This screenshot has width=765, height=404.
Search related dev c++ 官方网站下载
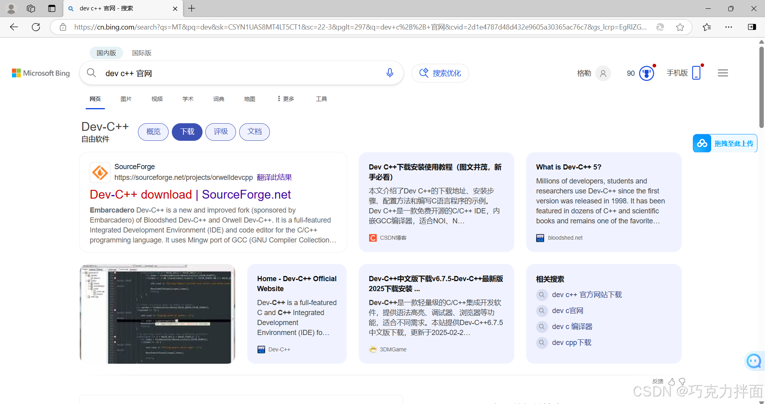coord(587,295)
